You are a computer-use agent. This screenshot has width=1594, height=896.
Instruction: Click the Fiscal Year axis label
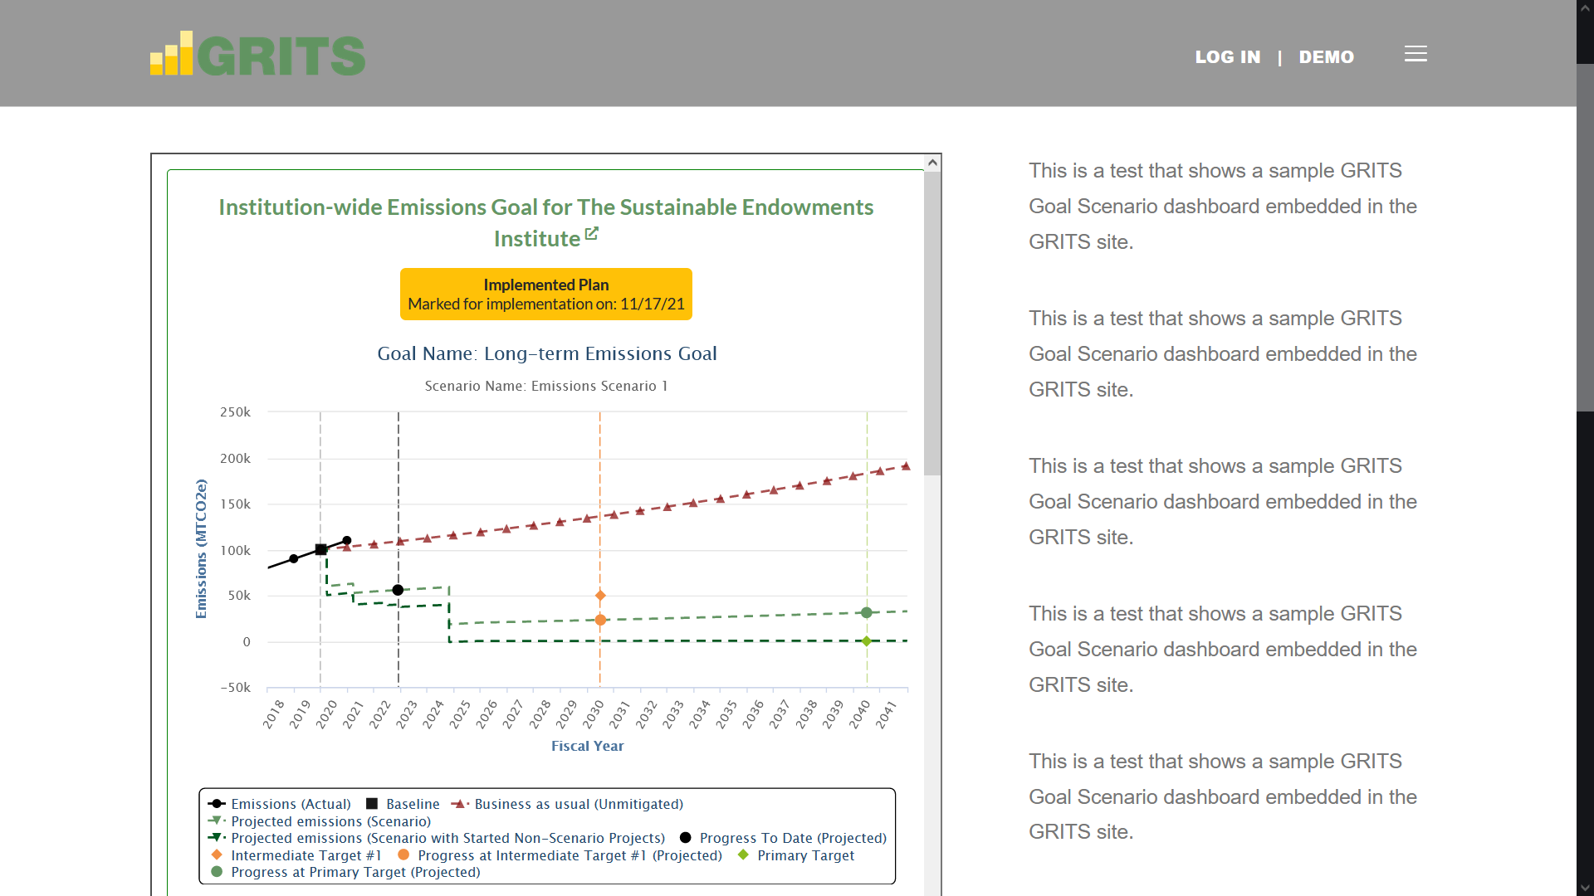[x=588, y=746]
